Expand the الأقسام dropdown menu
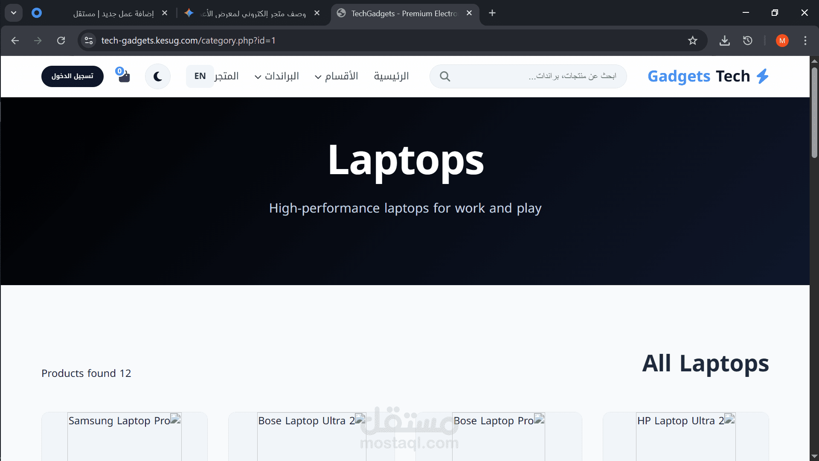This screenshot has height=461, width=819. (337, 76)
